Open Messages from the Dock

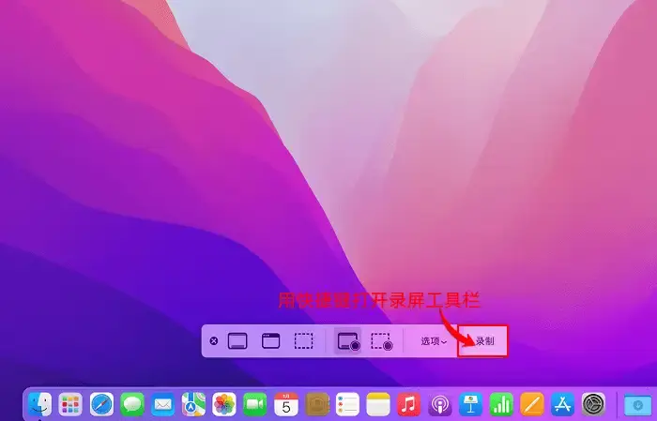[132, 405]
